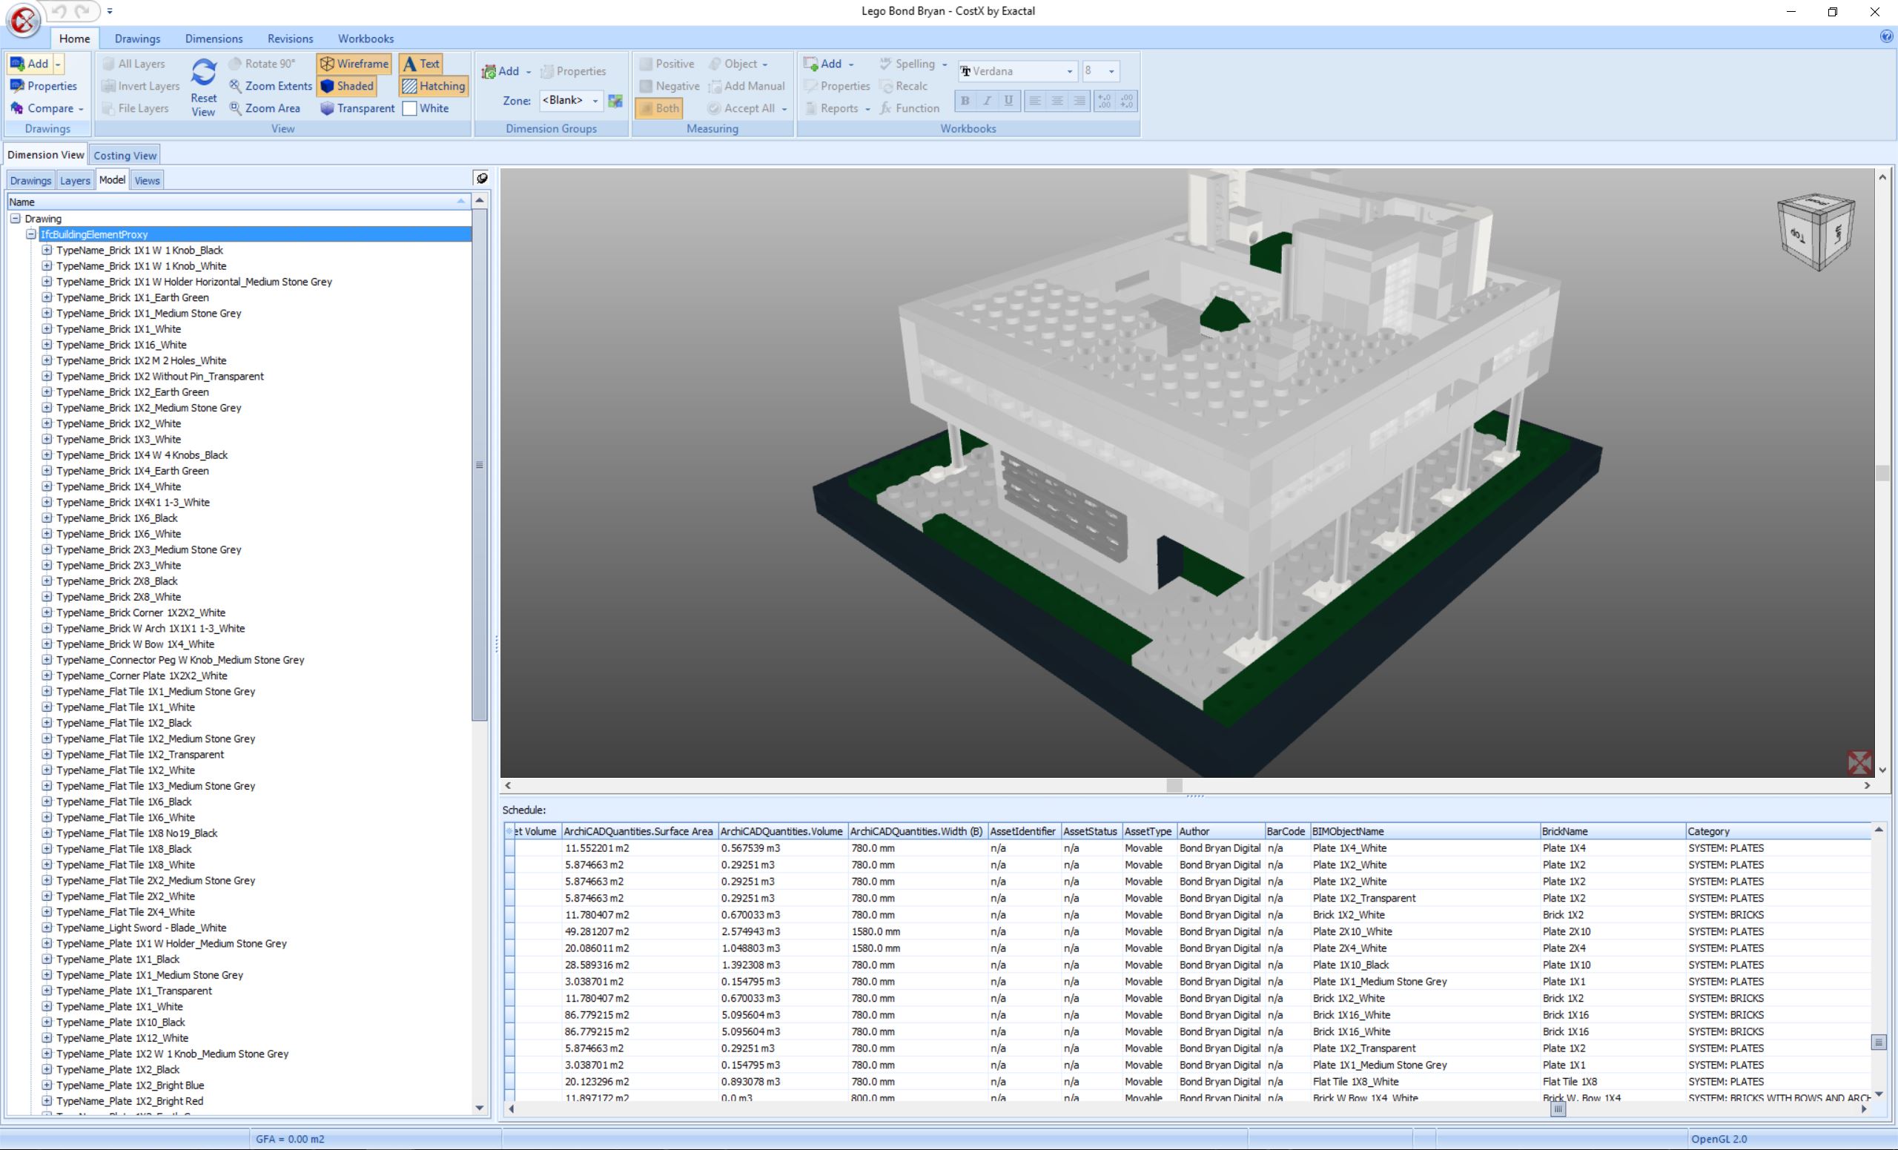Open the Workbooks ribbon tab
This screenshot has height=1150, width=1898.
[365, 39]
